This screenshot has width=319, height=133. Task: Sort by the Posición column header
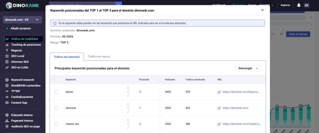pyautogui.click(x=144, y=80)
